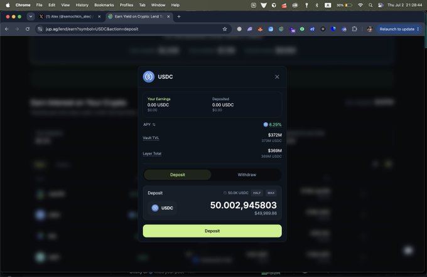Open Spotlight search in menu bar

(370, 5)
